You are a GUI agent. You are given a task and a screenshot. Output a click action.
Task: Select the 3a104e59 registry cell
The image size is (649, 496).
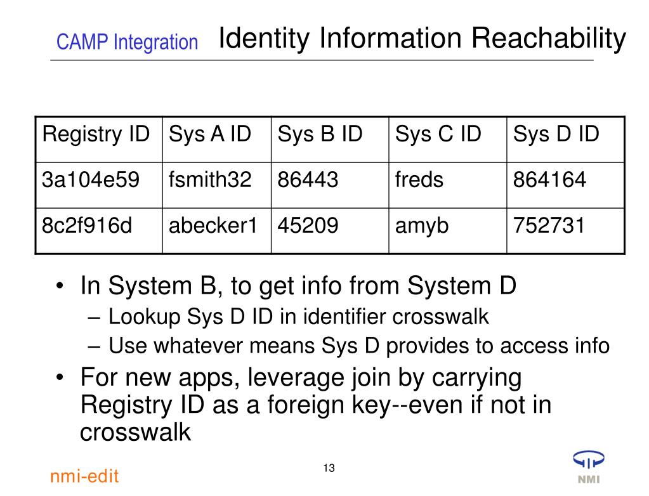(99, 185)
